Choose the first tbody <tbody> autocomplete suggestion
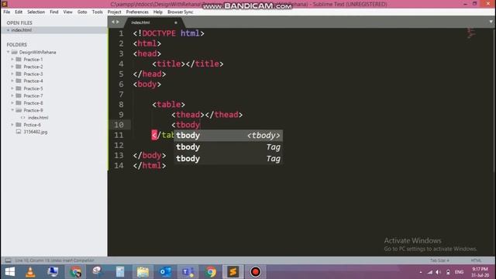The image size is (496, 279). click(228, 136)
